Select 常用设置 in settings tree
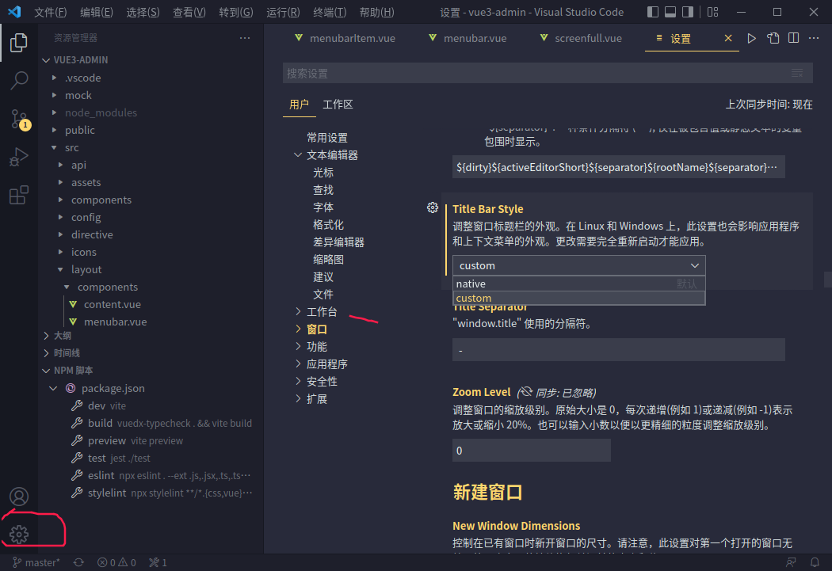Screen dimensions: 832x571 point(326,138)
